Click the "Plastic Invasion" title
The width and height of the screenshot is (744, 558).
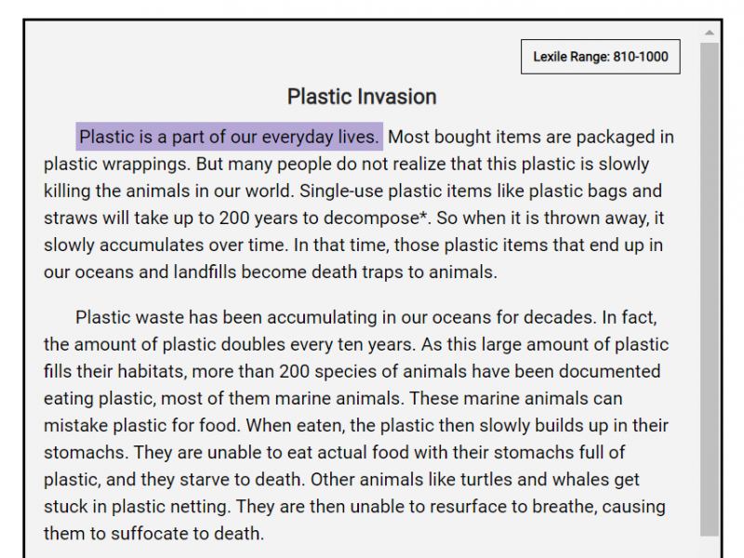[x=362, y=97]
